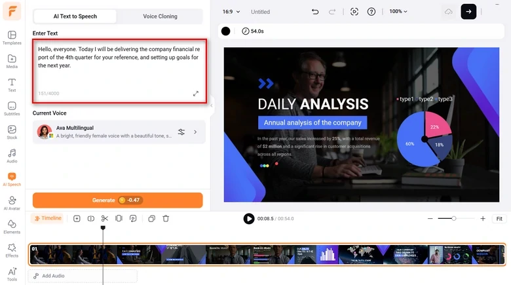The height and width of the screenshot is (285, 511).
Task: Open the Templates panel in sidebar
Action: (12, 38)
